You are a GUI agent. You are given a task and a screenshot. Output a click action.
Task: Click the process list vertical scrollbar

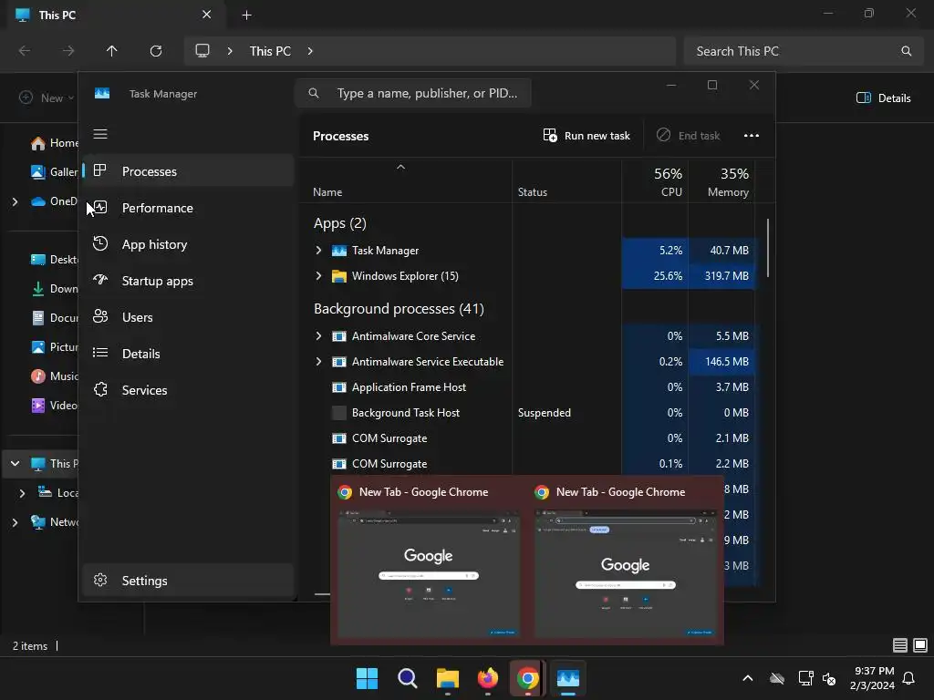768,248
